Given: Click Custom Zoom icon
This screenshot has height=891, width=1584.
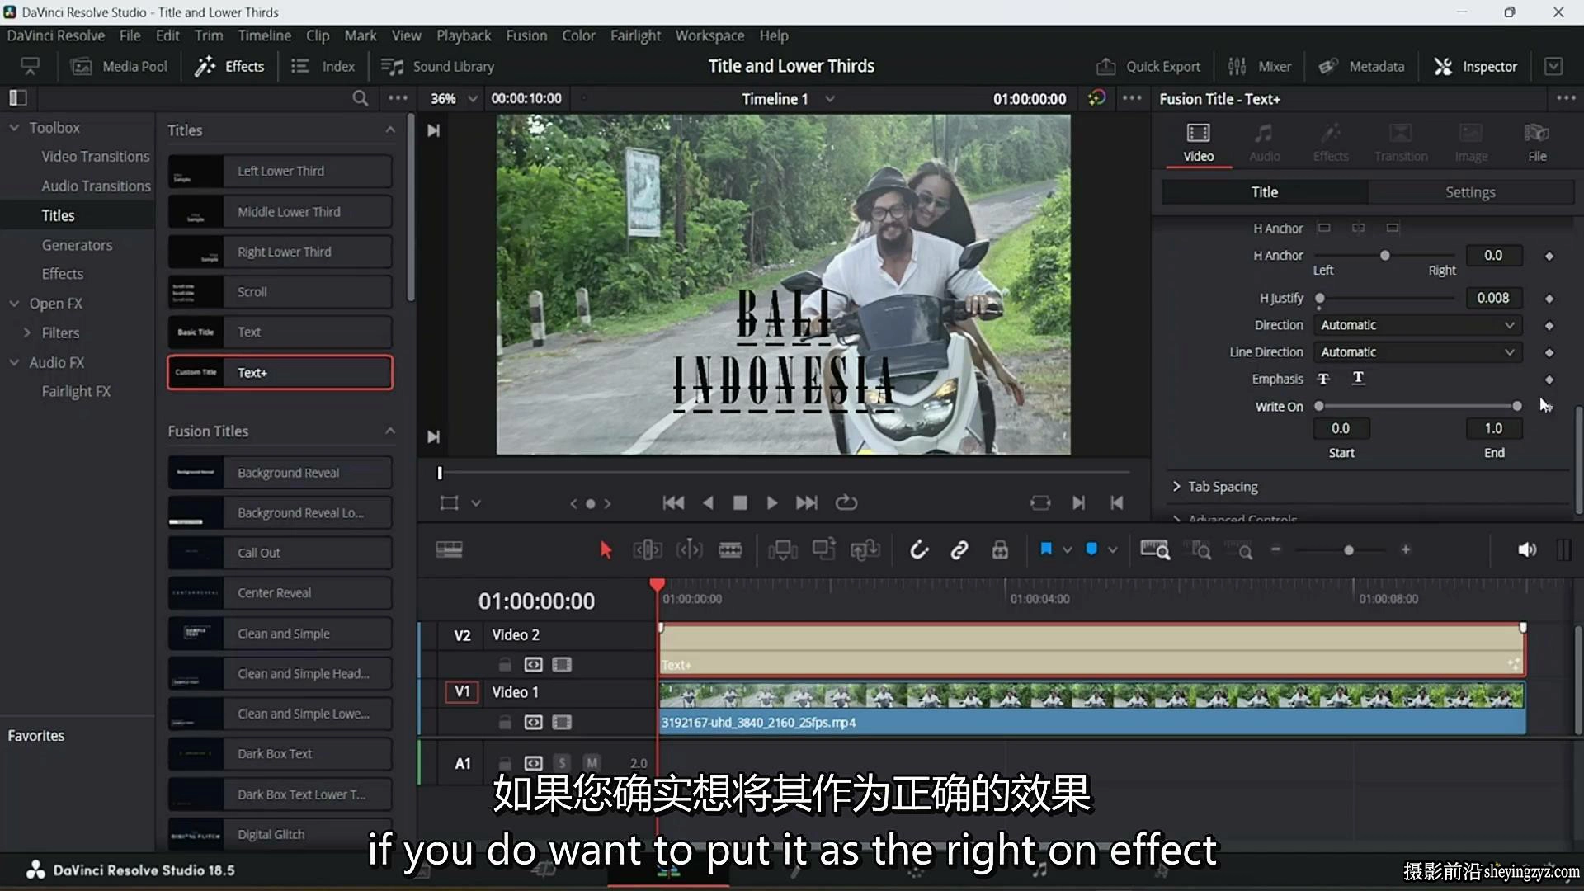Looking at the screenshot, I should [x=1239, y=549].
